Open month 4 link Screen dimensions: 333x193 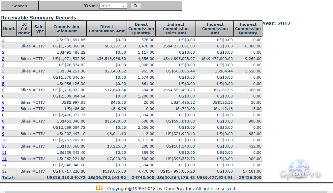click(3, 77)
